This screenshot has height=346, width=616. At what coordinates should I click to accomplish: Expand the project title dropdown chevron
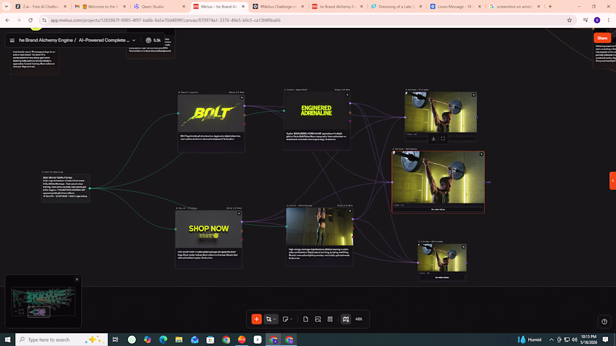point(134,40)
